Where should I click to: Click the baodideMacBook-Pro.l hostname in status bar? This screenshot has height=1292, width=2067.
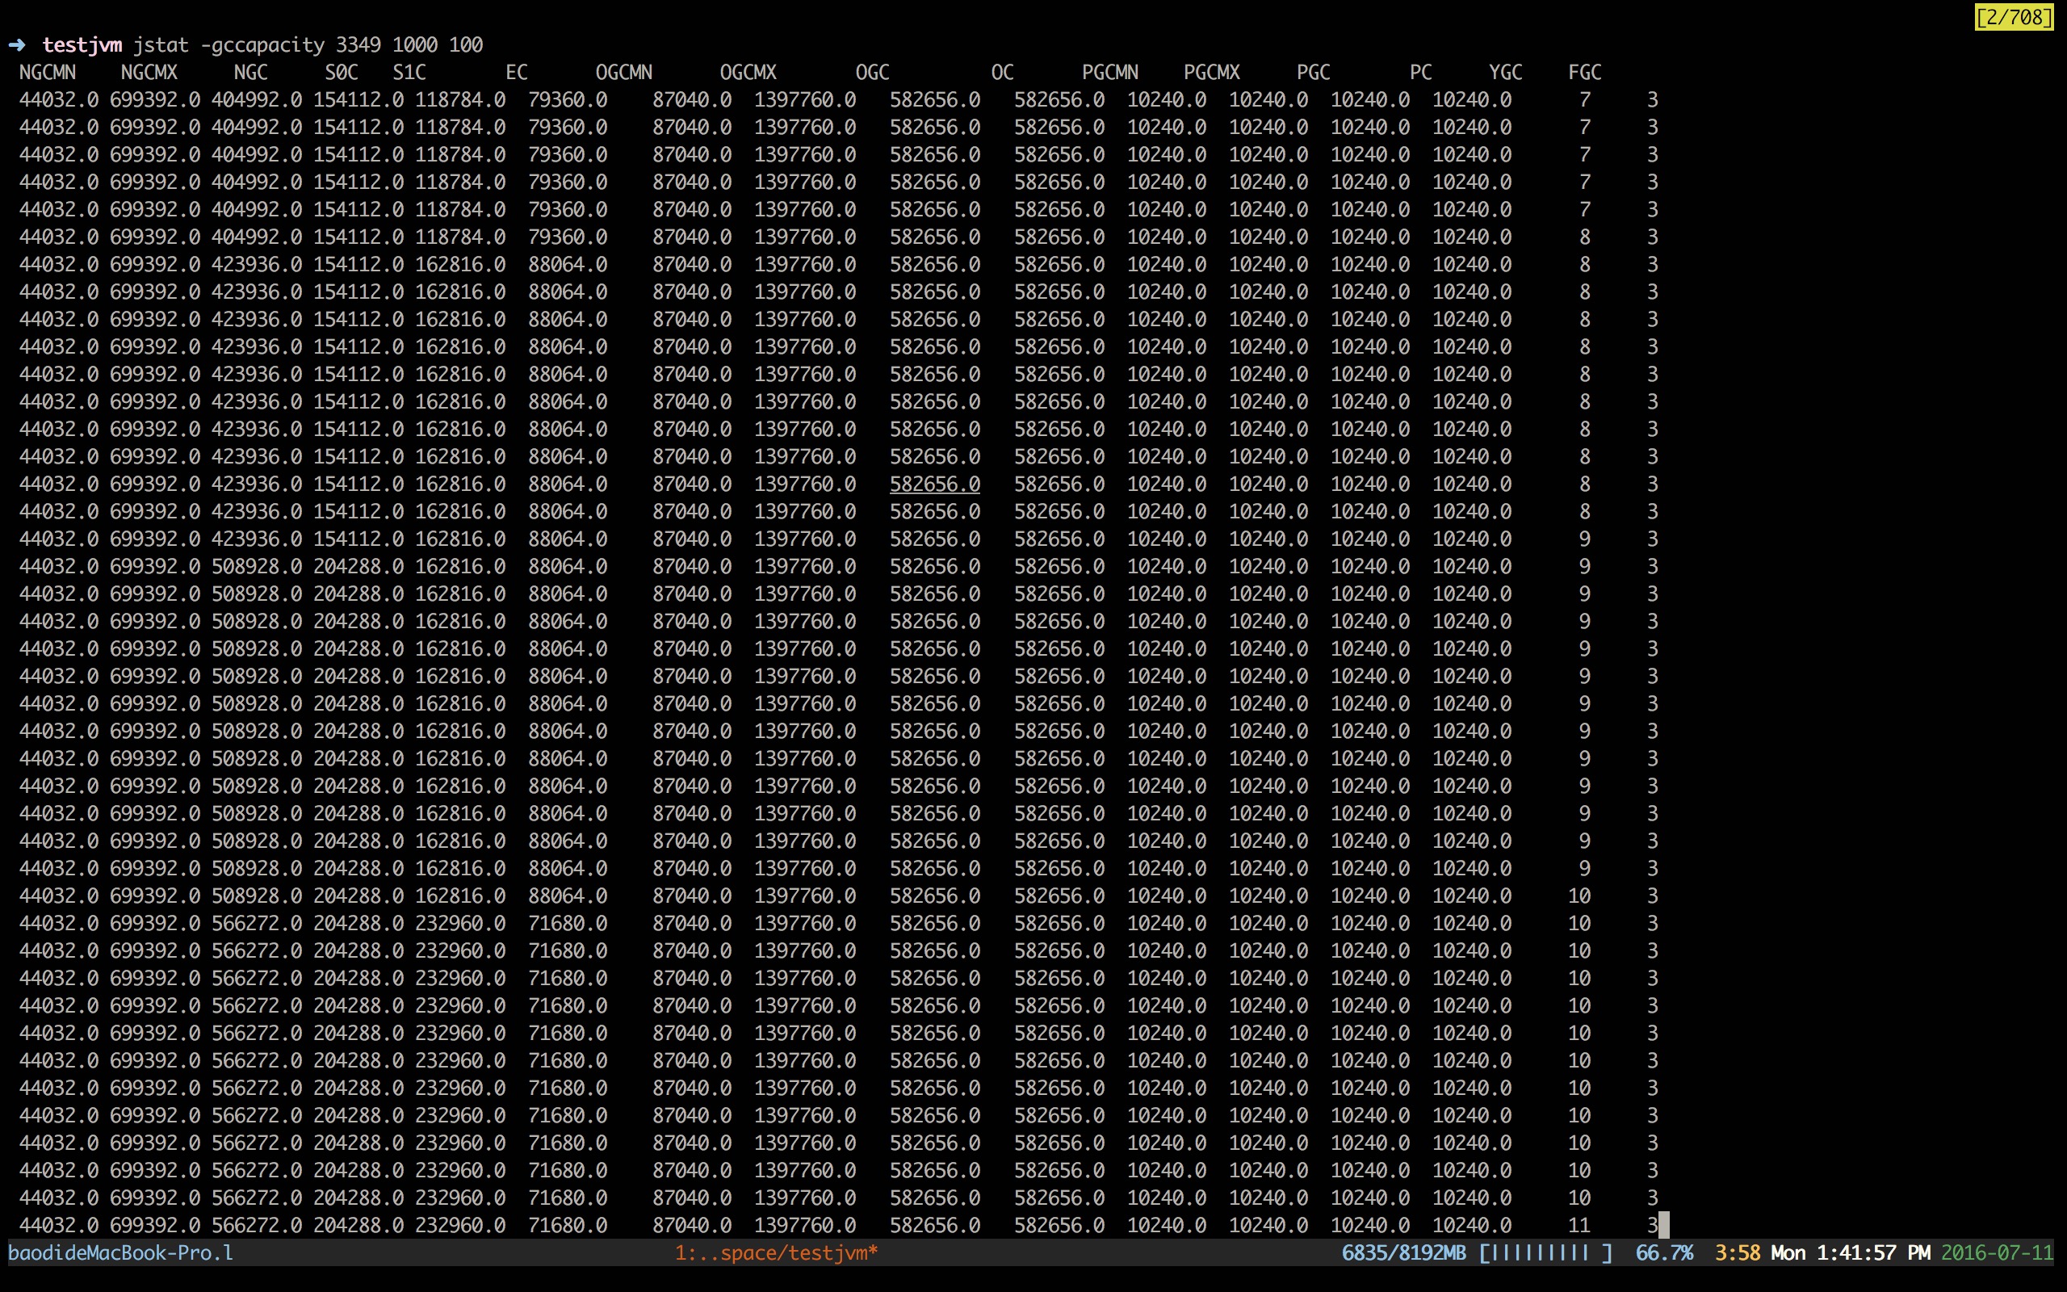tap(120, 1252)
